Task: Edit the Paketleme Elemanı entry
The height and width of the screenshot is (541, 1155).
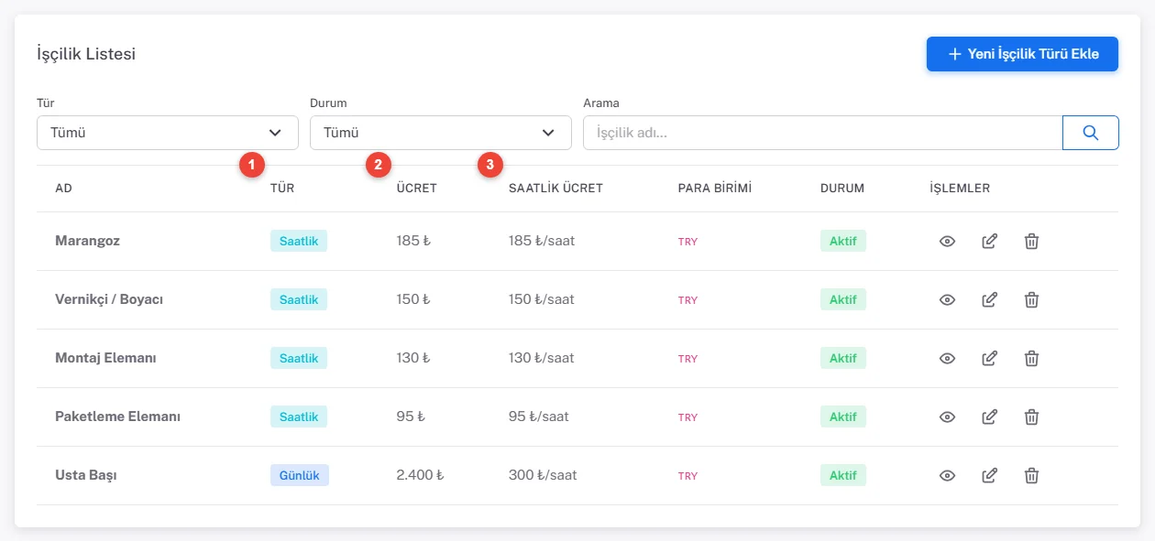Action: point(990,417)
